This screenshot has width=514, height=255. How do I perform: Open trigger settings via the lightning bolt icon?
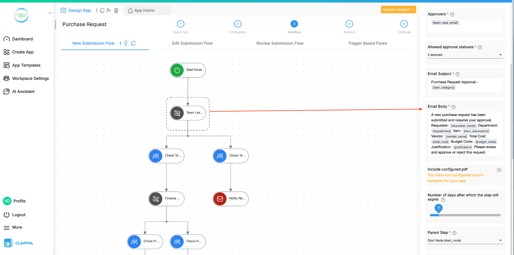pos(126,43)
